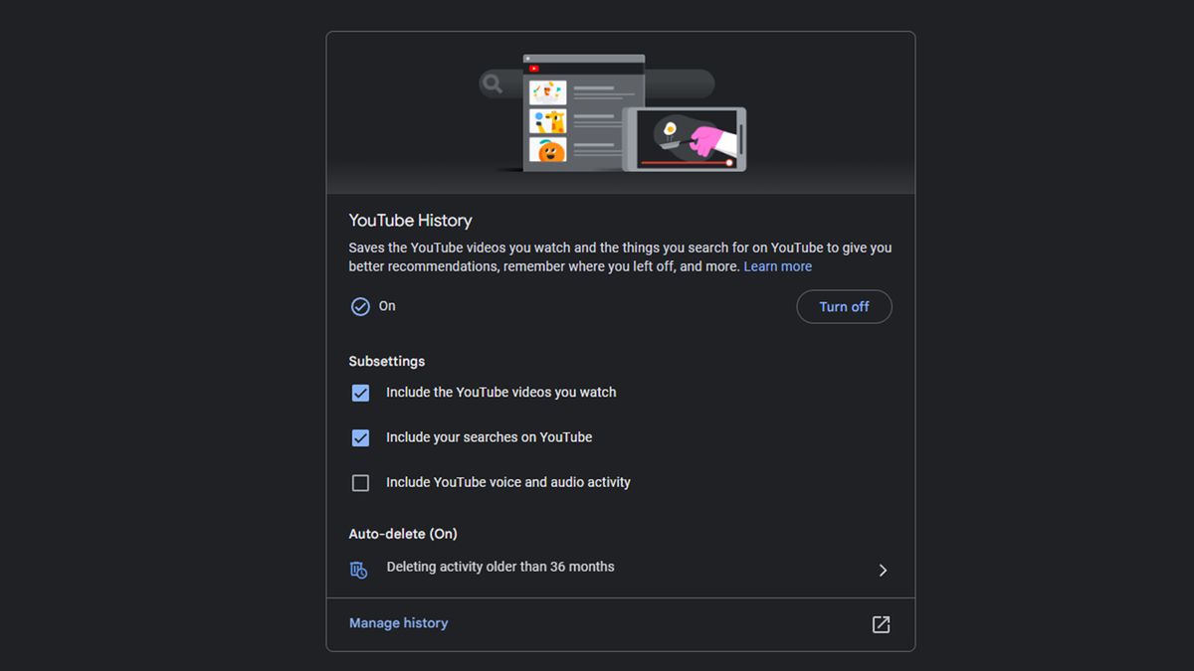
Task: Click the external-link icon beside Manage history
Action: coord(881,623)
